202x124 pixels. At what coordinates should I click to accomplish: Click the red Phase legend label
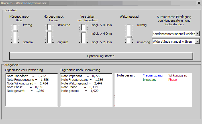(x=172, y=80)
